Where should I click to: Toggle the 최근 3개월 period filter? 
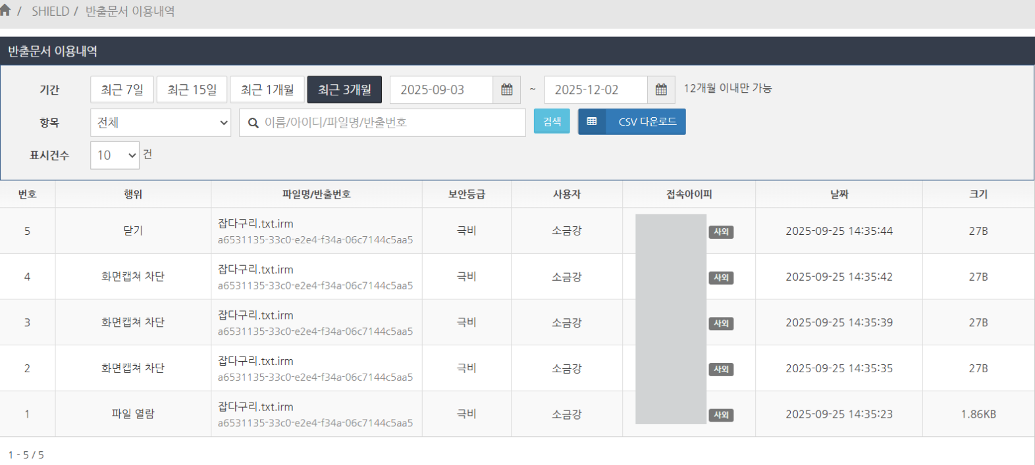344,90
